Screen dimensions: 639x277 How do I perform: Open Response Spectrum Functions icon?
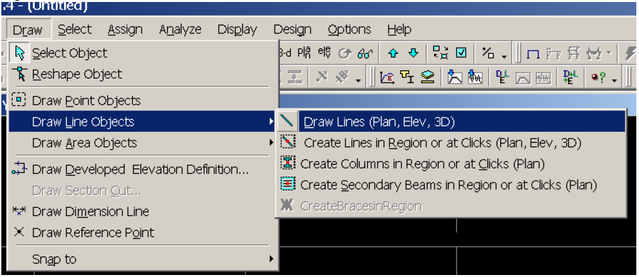455,77
